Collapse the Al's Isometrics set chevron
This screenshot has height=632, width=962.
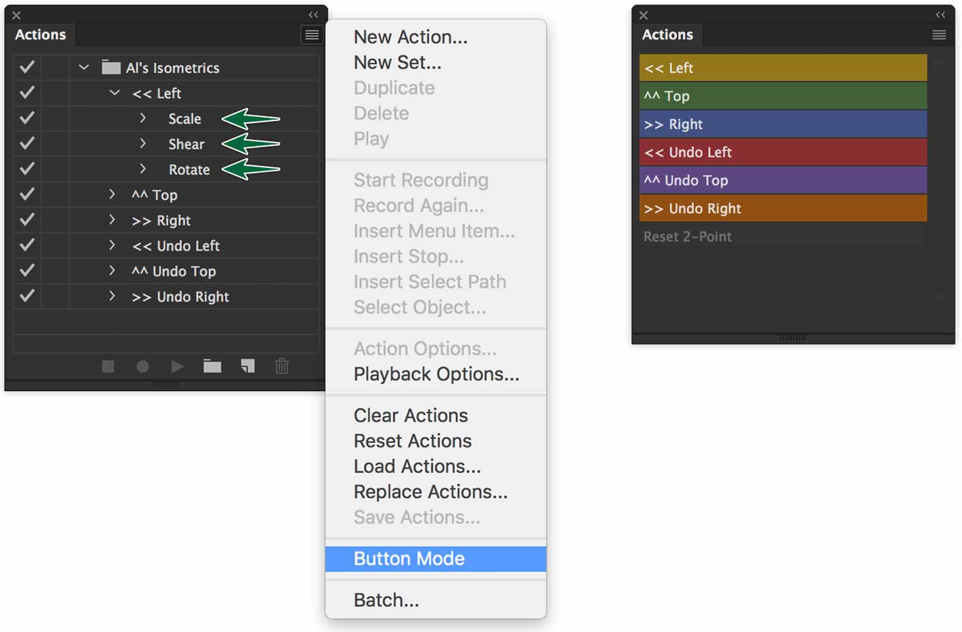pyautogui.click(x=83, y=67)
